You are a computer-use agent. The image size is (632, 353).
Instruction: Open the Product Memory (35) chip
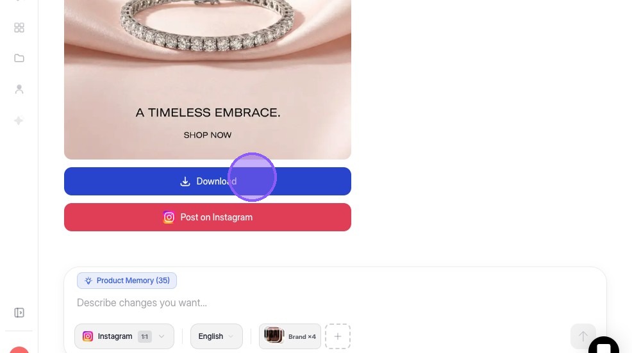click(x=126, y=281)
